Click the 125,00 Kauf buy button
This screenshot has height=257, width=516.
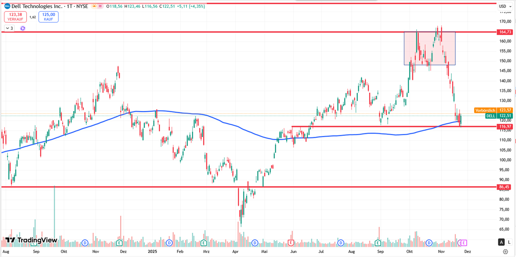[48, 17]
